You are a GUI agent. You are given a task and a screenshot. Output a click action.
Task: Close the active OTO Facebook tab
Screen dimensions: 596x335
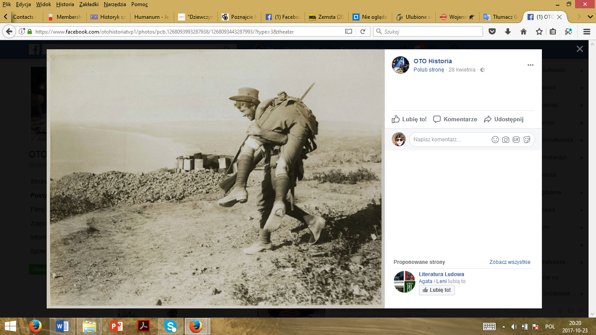[560, 17]
